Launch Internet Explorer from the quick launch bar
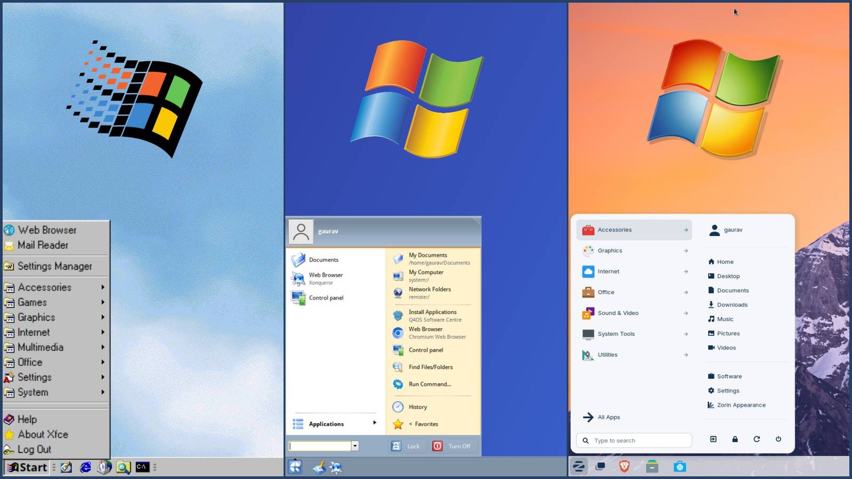852x479 pixels. click(x=86, y=467)
